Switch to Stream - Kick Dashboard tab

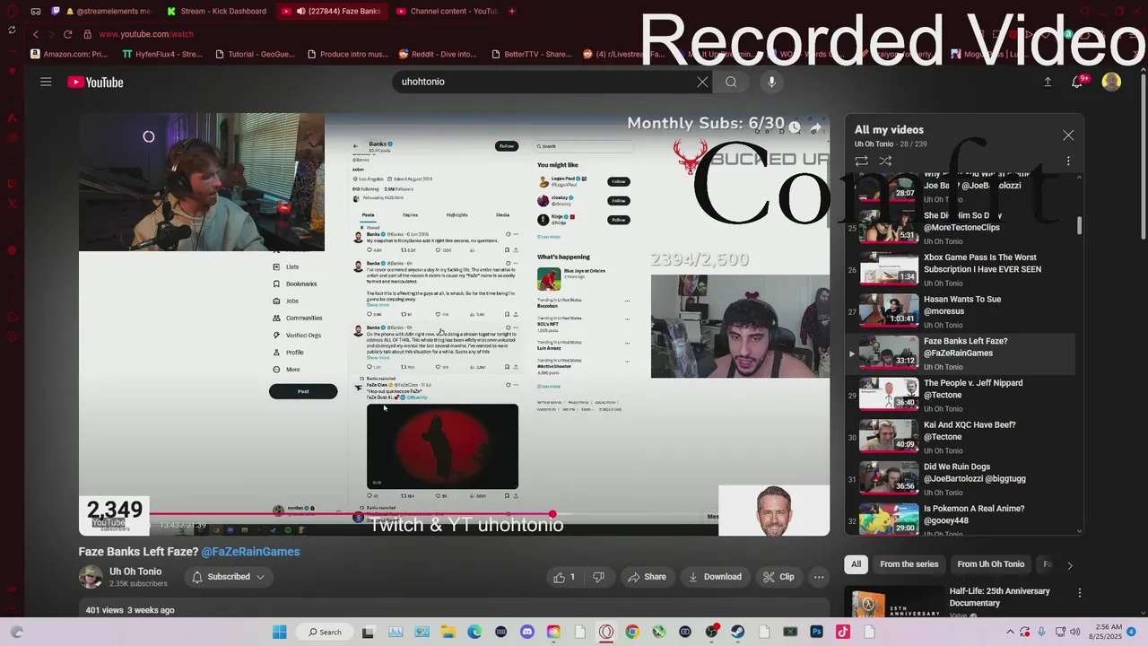(219, 11)
